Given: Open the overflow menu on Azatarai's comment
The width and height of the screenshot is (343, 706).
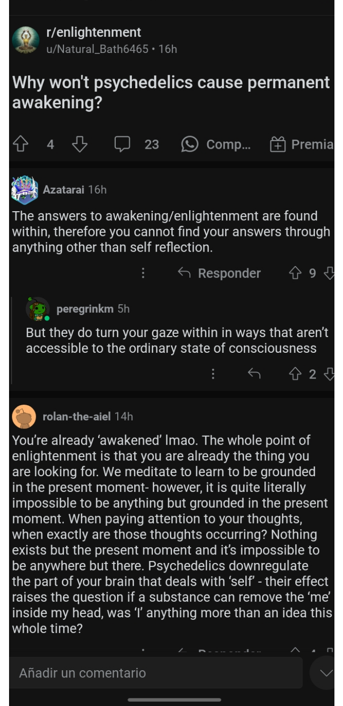Looking at the screenshot, I should tap(143, 273).
